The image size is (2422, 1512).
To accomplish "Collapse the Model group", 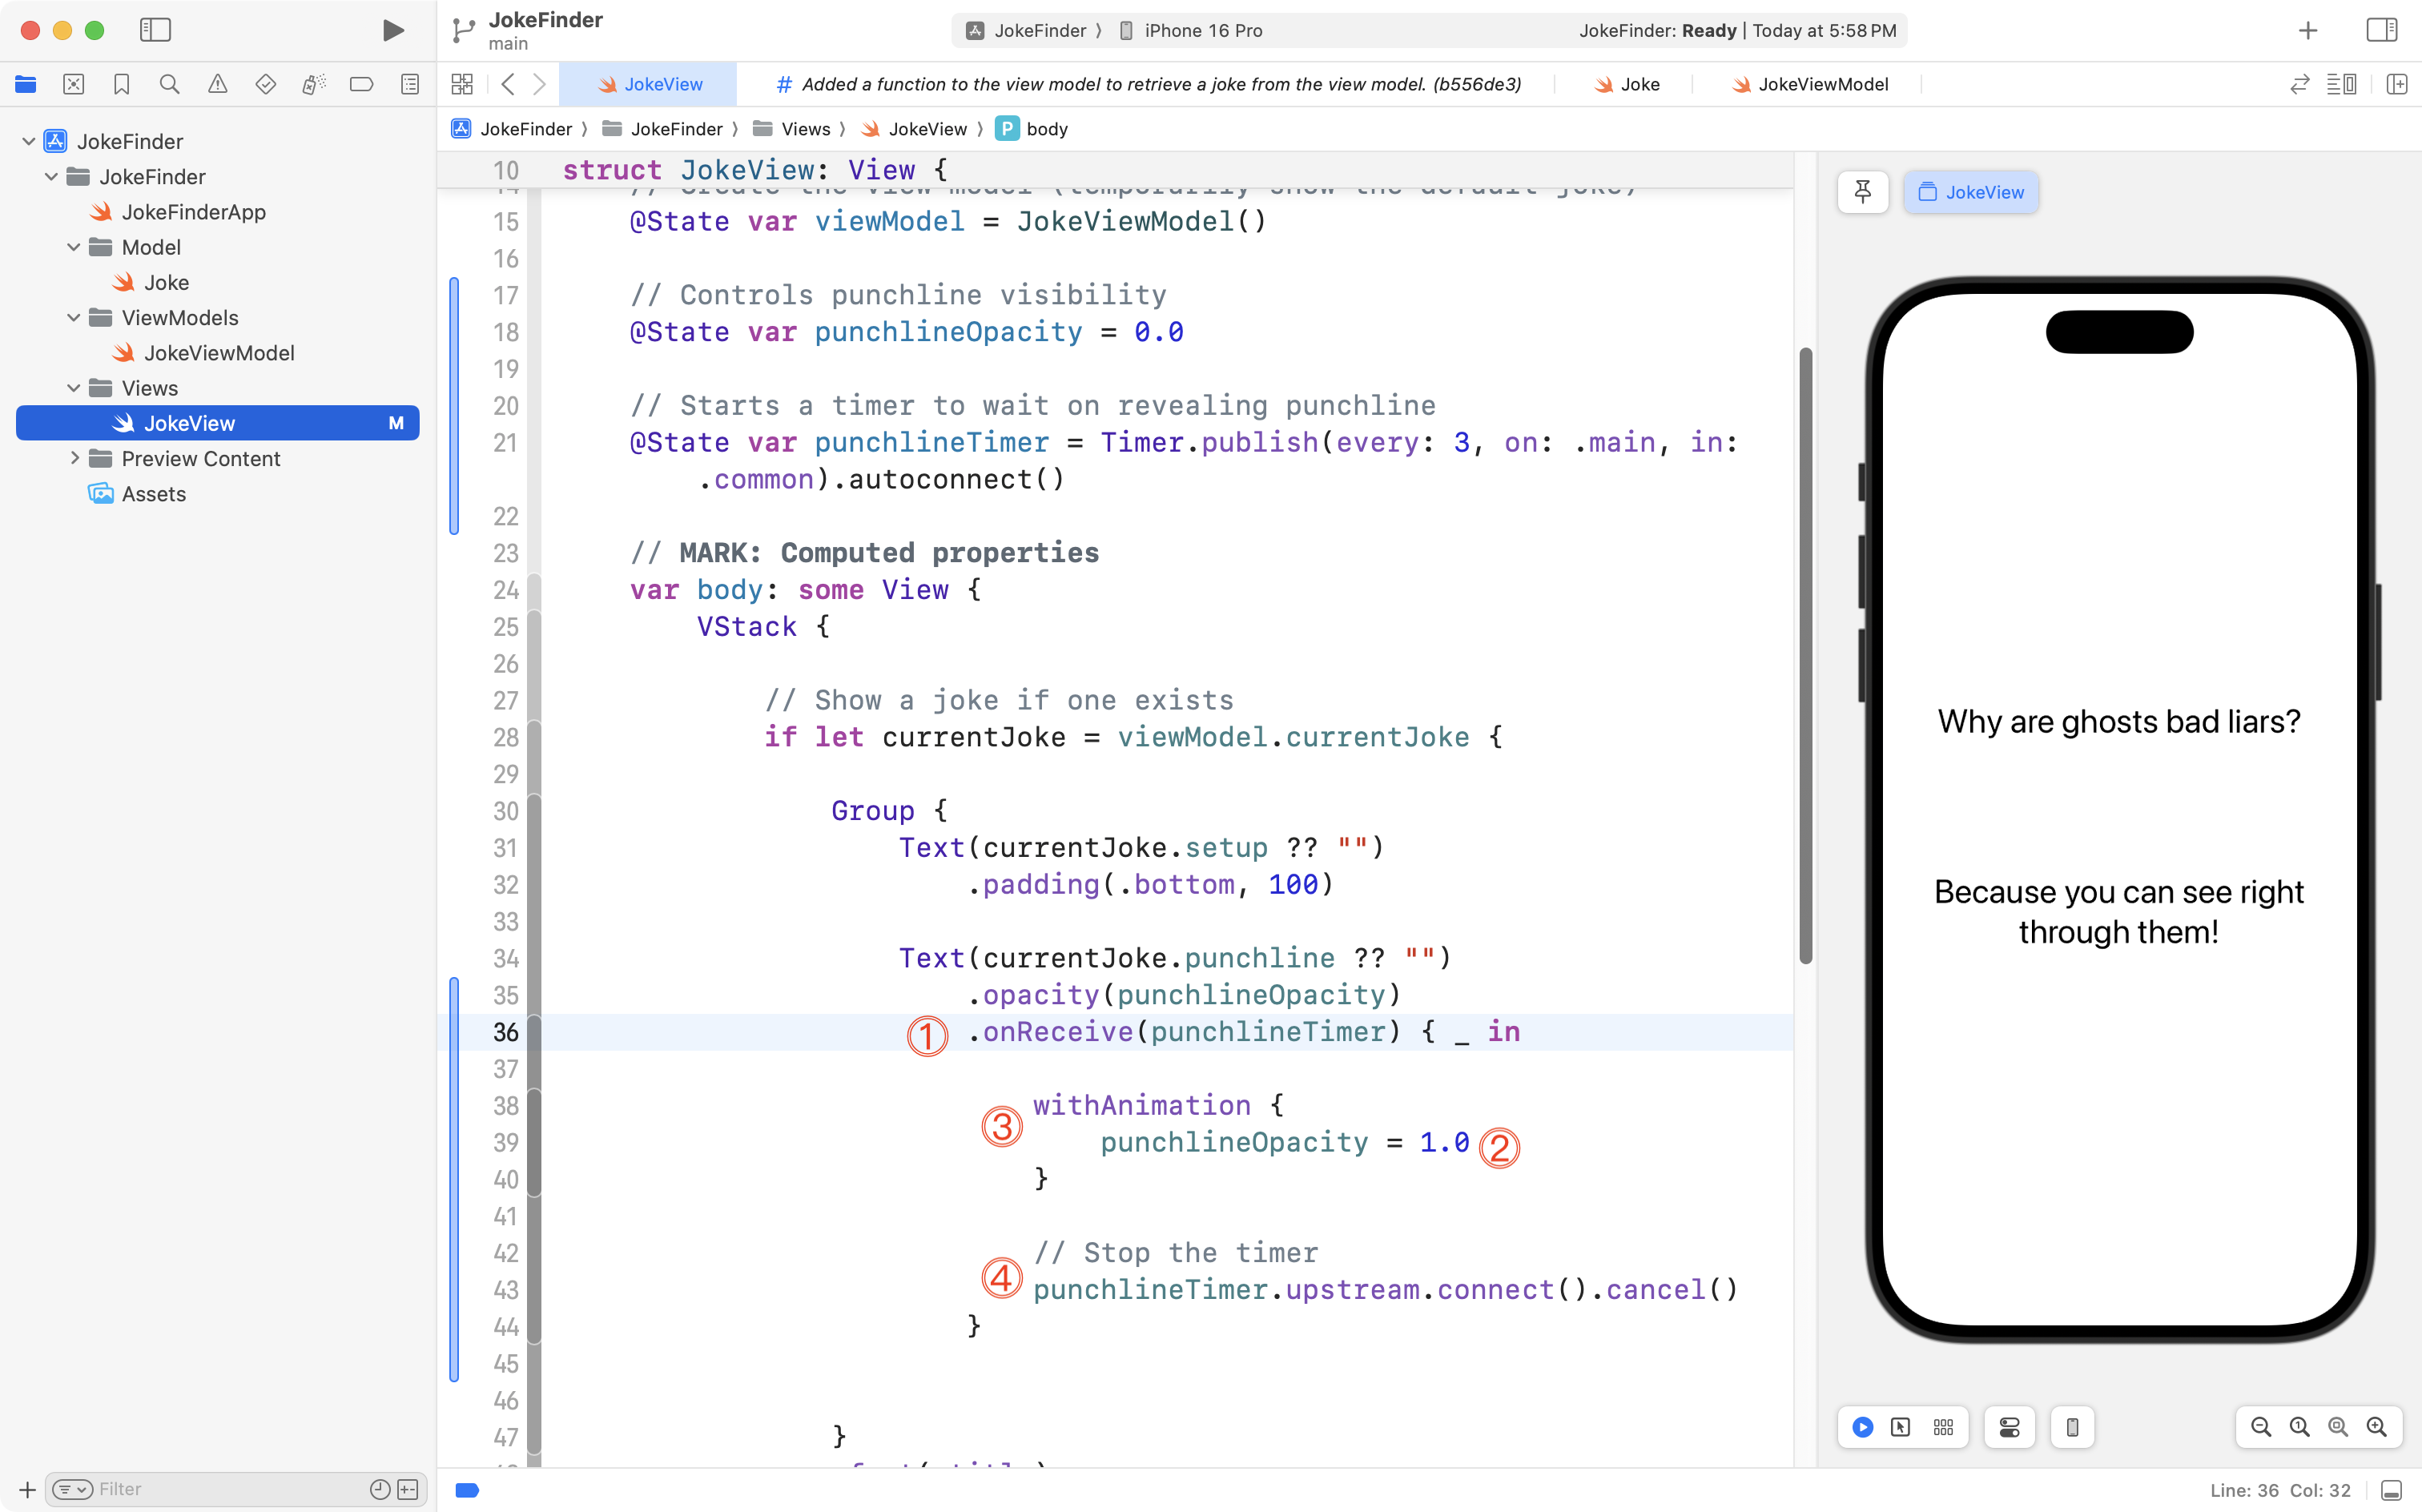I will click(x=73, y=247).
